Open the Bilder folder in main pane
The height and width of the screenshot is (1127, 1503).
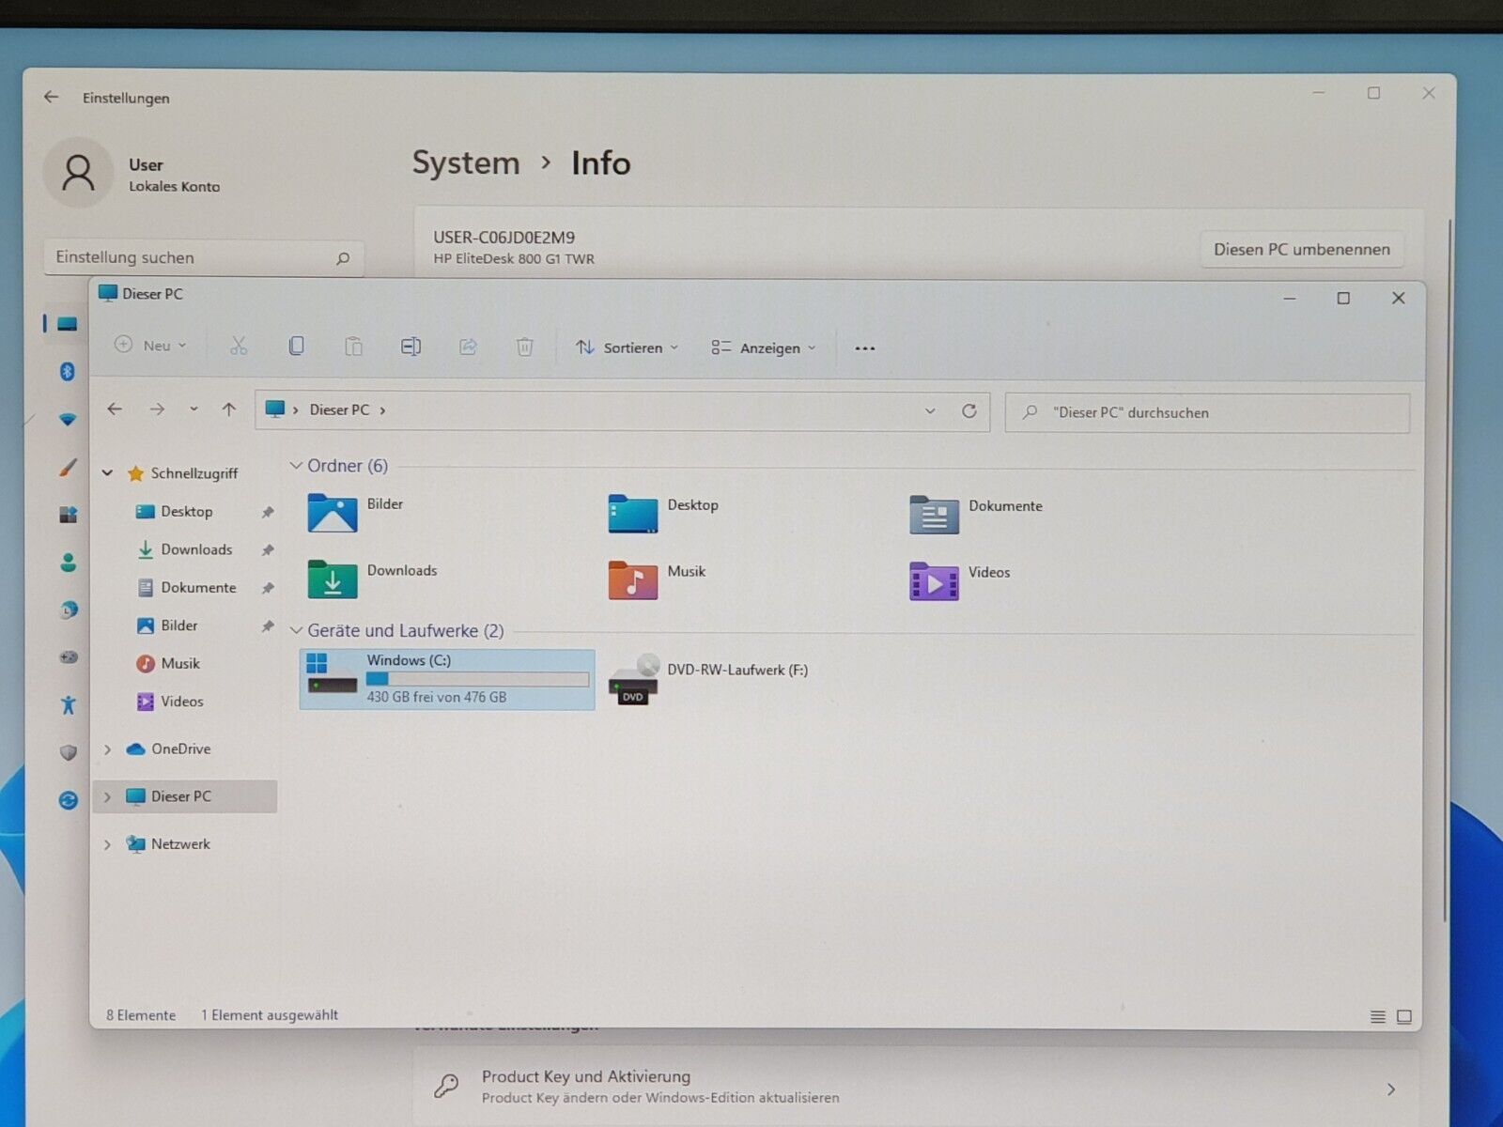[x=333, y=513]
